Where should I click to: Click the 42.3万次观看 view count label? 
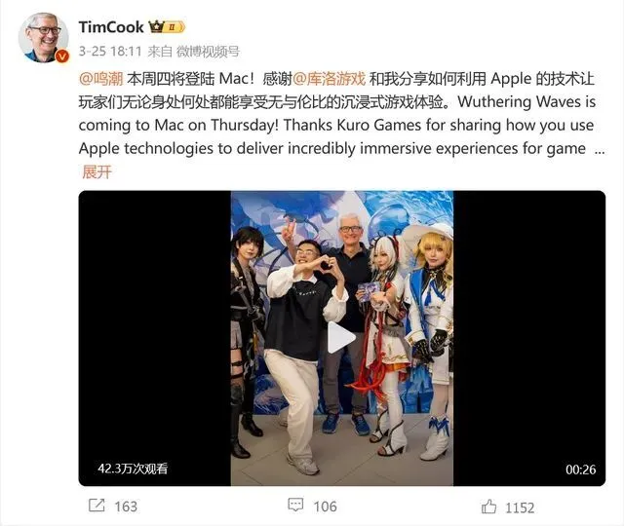[133, 469]
